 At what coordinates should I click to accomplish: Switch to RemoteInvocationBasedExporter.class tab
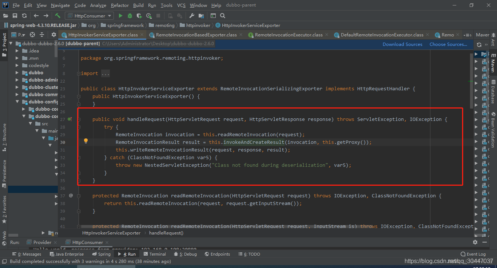point(196,35)
